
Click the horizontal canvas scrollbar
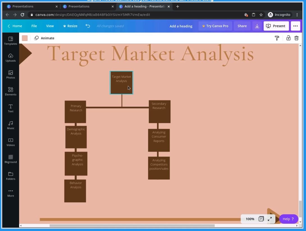coord(132,226)
